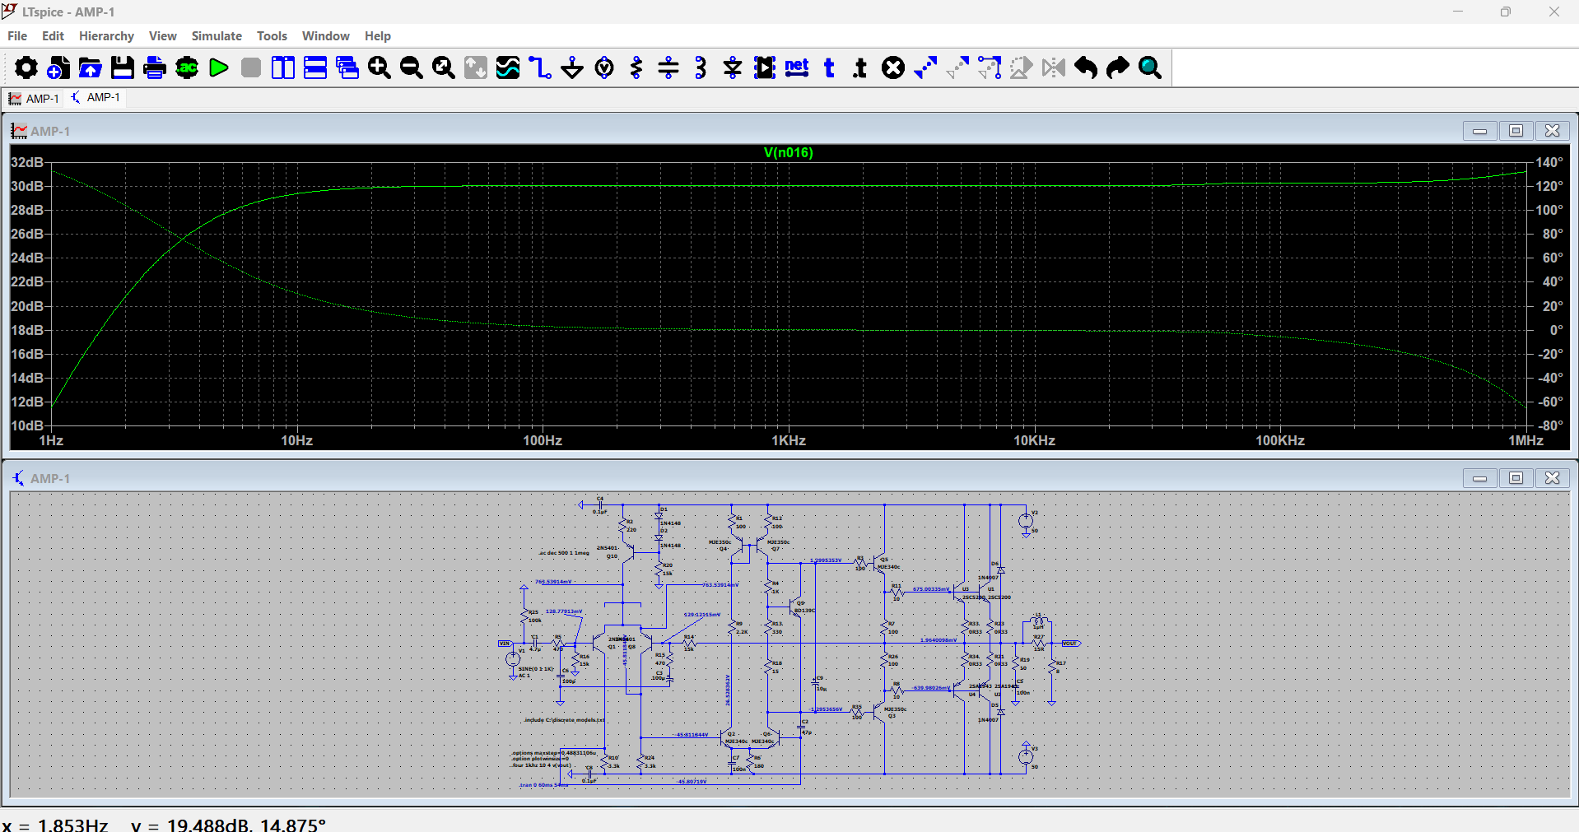Place a Diode tool
The height and width of the screenshot is (832, 1579).
[x=733, y=67]
